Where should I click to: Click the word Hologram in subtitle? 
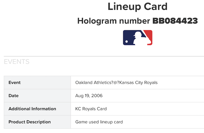click(x=97, y=21)
